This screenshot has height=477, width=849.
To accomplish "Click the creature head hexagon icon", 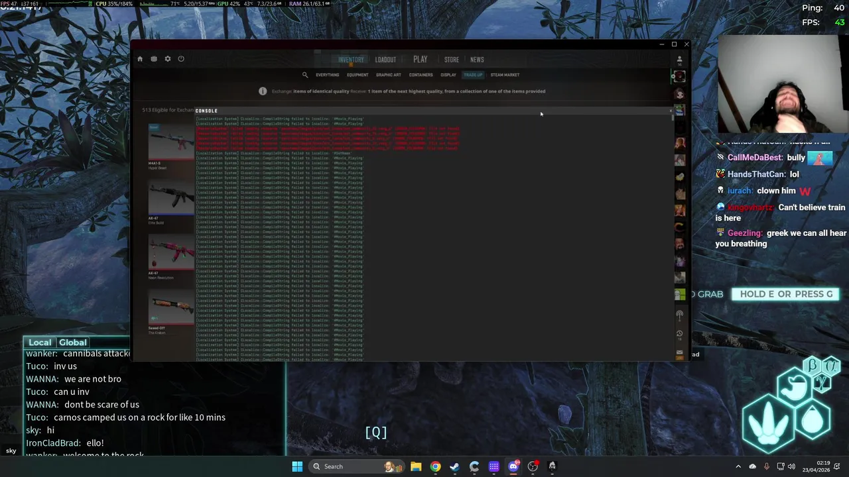I will (x=795, y=387).
